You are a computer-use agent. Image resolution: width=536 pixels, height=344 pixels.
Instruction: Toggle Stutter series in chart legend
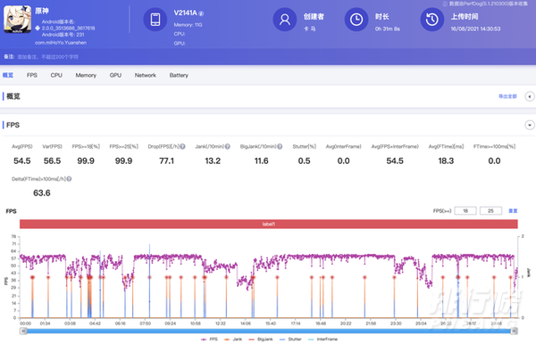pyautogui.click(x=290, y=340)
